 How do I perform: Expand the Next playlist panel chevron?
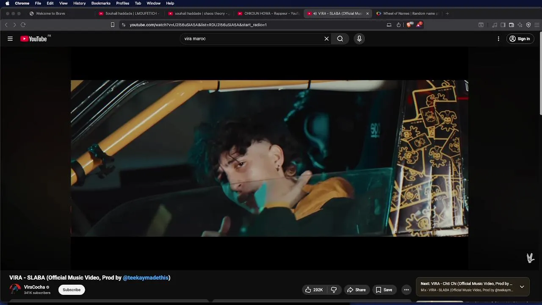point(522,287)
